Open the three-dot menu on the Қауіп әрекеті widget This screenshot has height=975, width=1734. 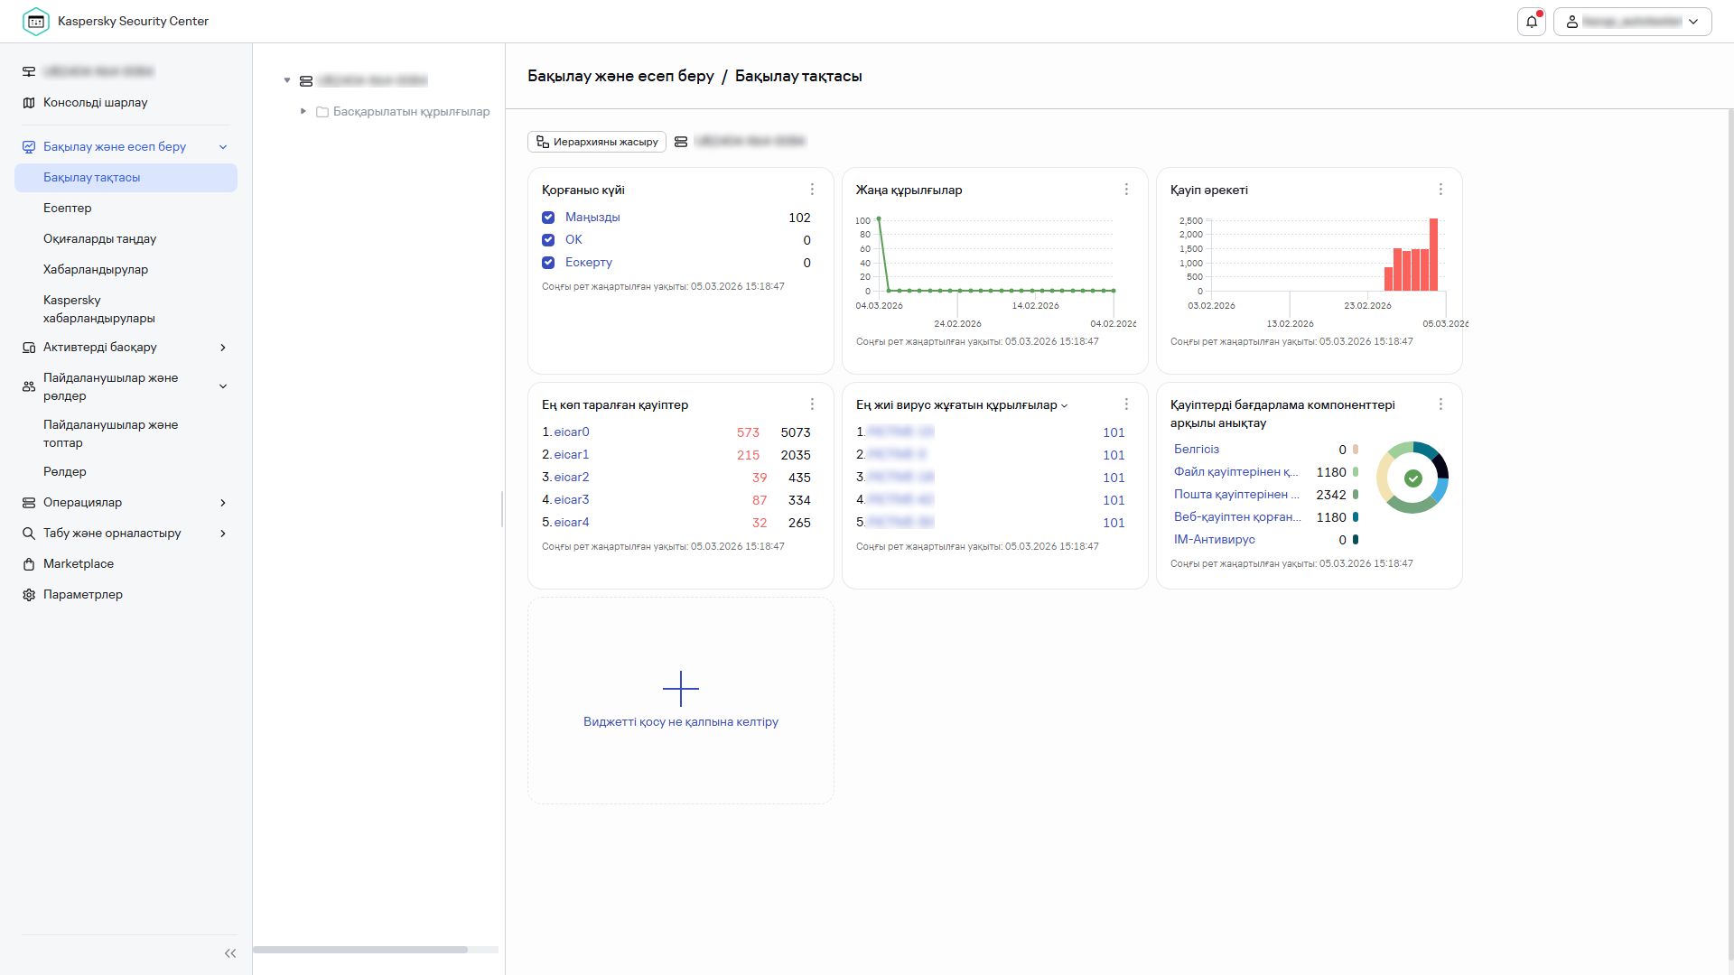[x=1440, y=190]
